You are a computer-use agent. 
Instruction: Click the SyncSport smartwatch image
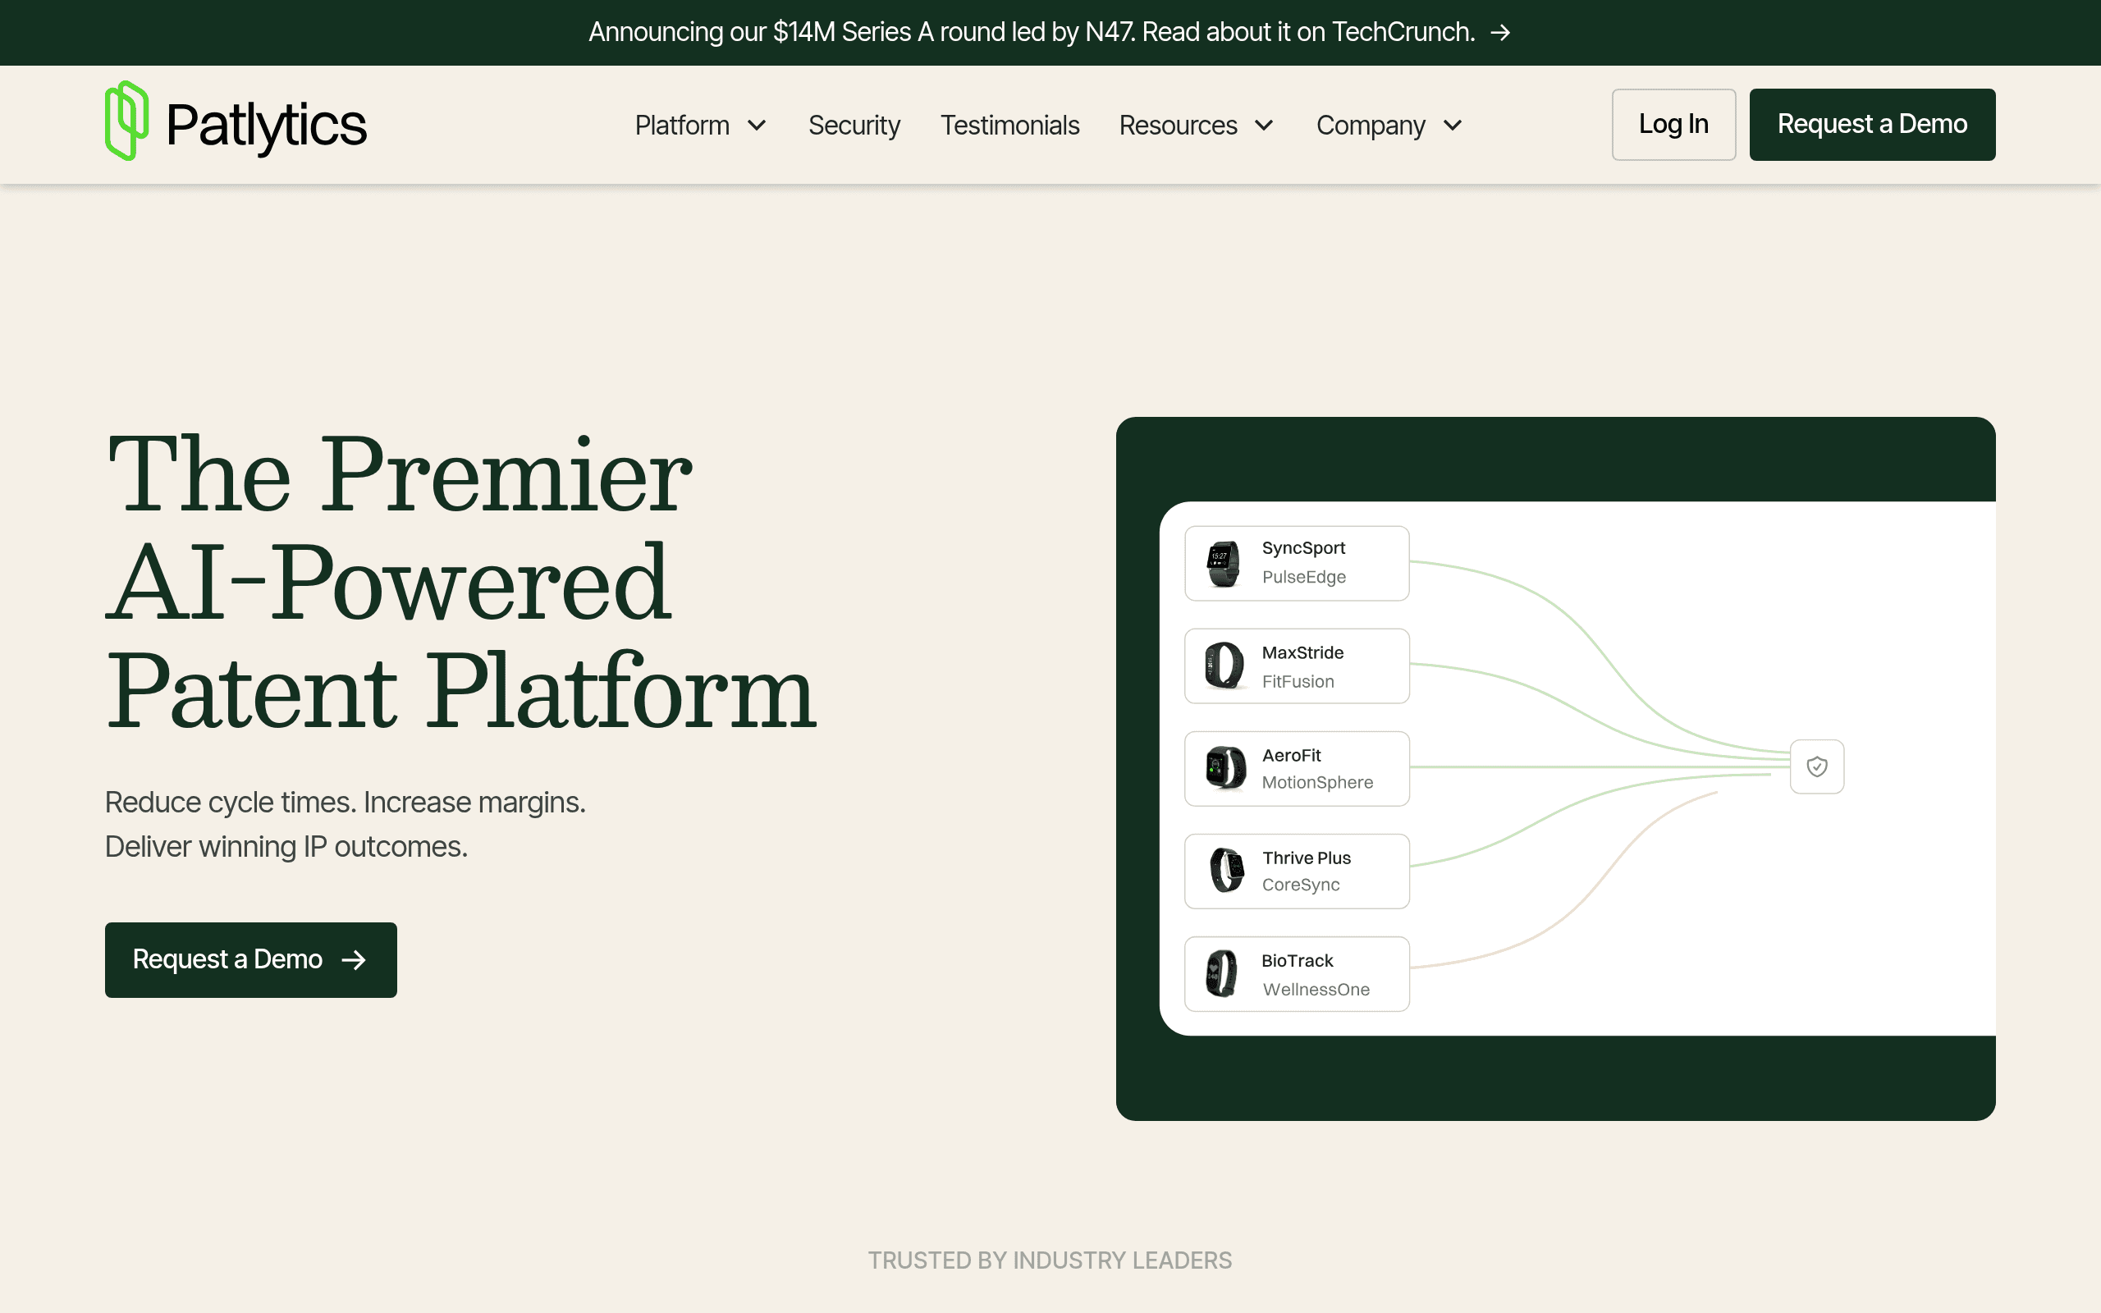coord(1224,564)
